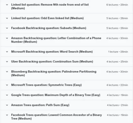This screenshot has width=133, height=123.
Task: Expand Letter Combination of a Phone Number chevron
Action: coord(7,38)
